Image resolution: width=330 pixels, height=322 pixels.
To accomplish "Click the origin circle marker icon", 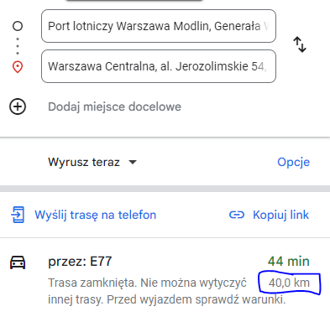I will coord(18,26).
